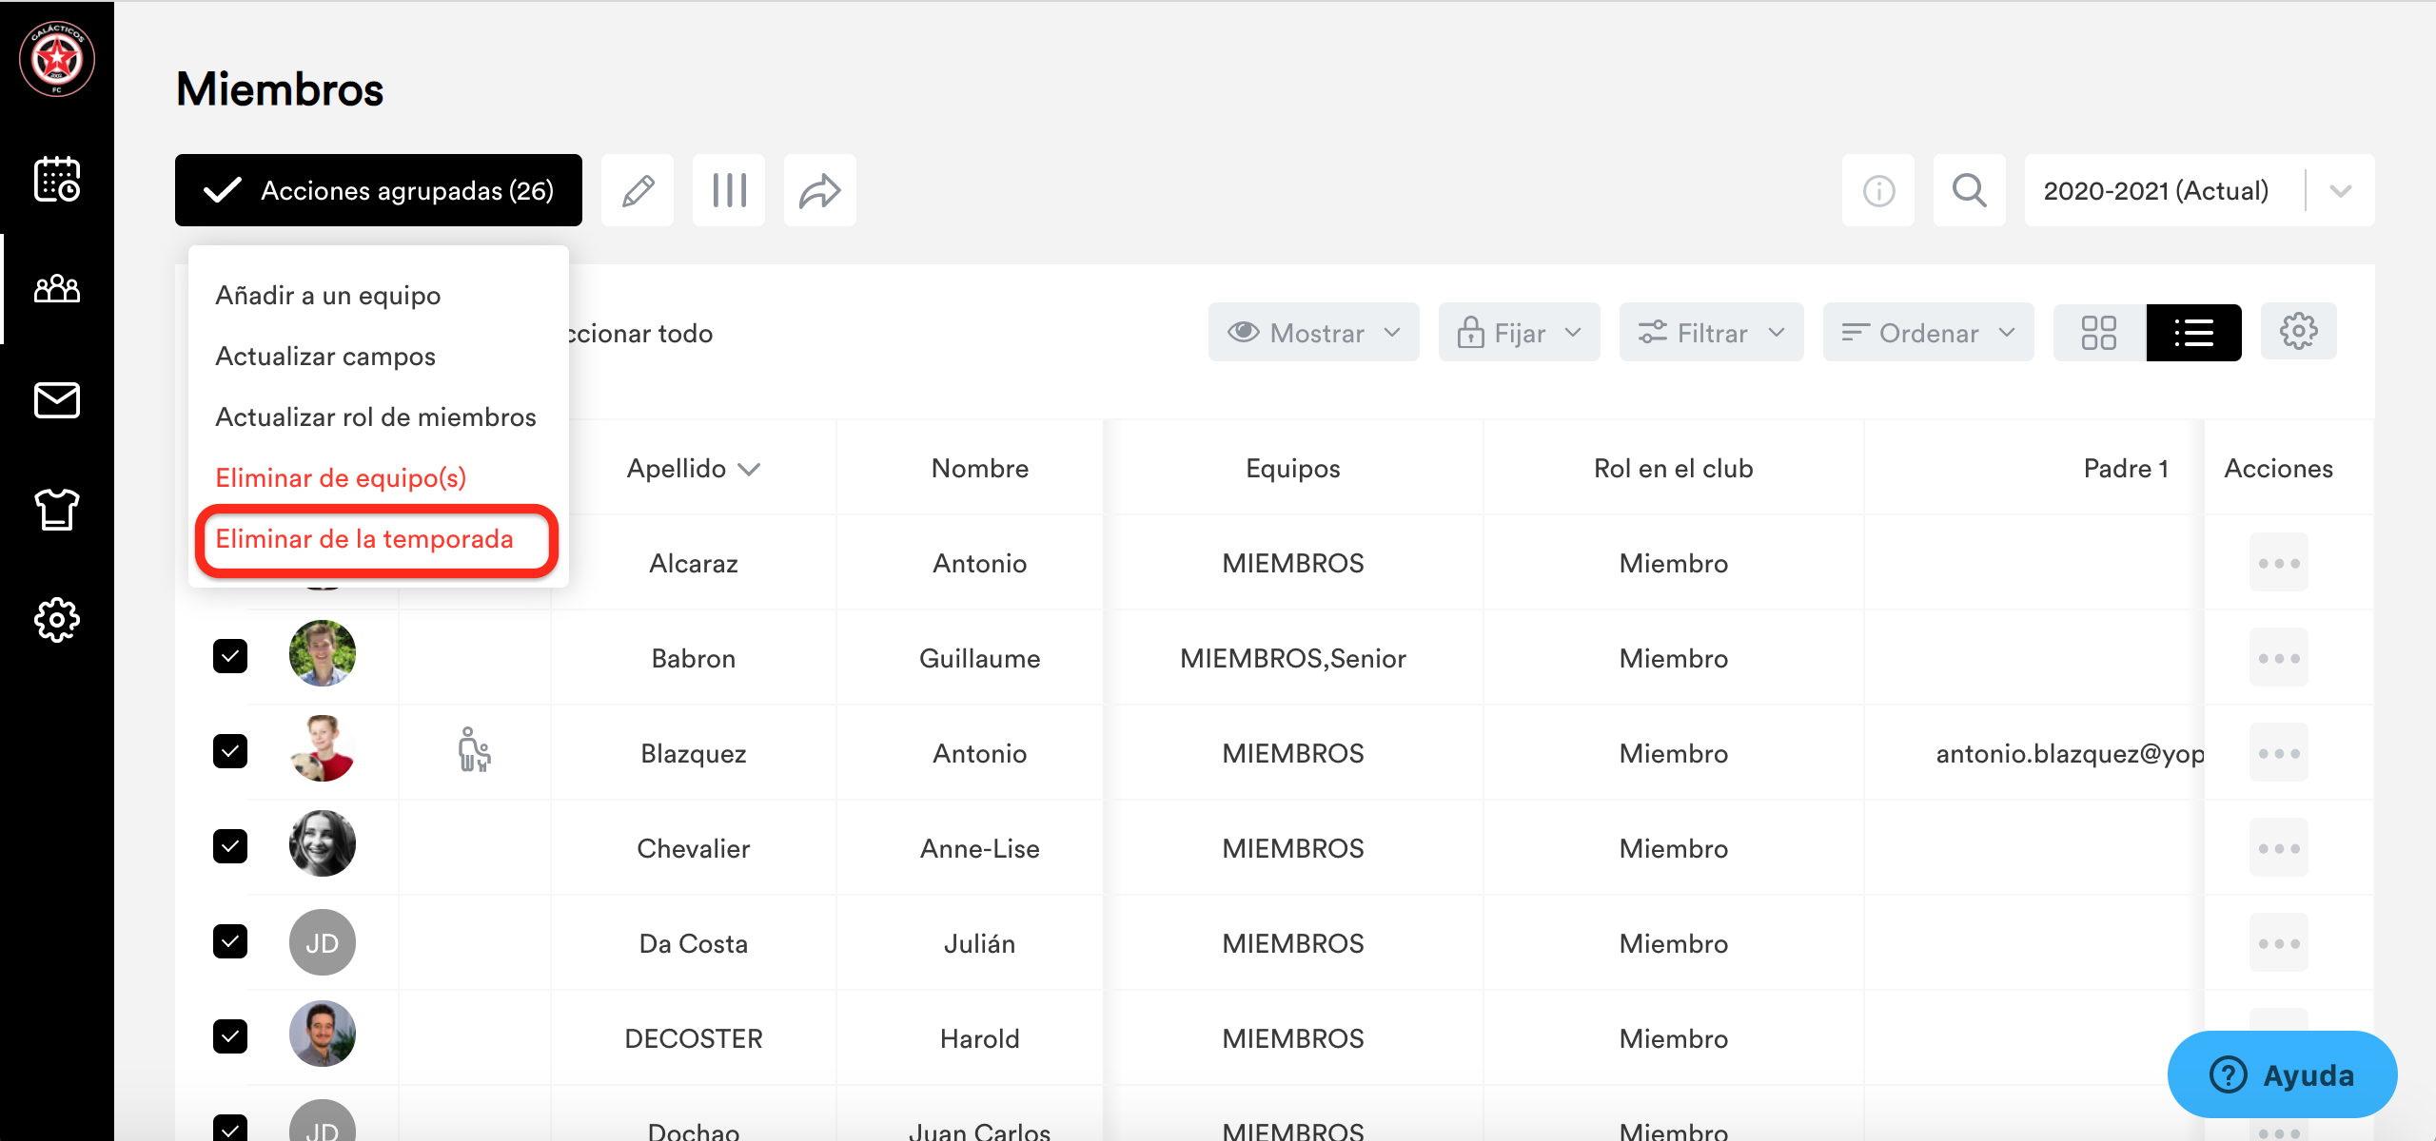The width and height of the screenshot is (2436, 1141).
Task: Click the Rol en el club header
Action: 1674,469
